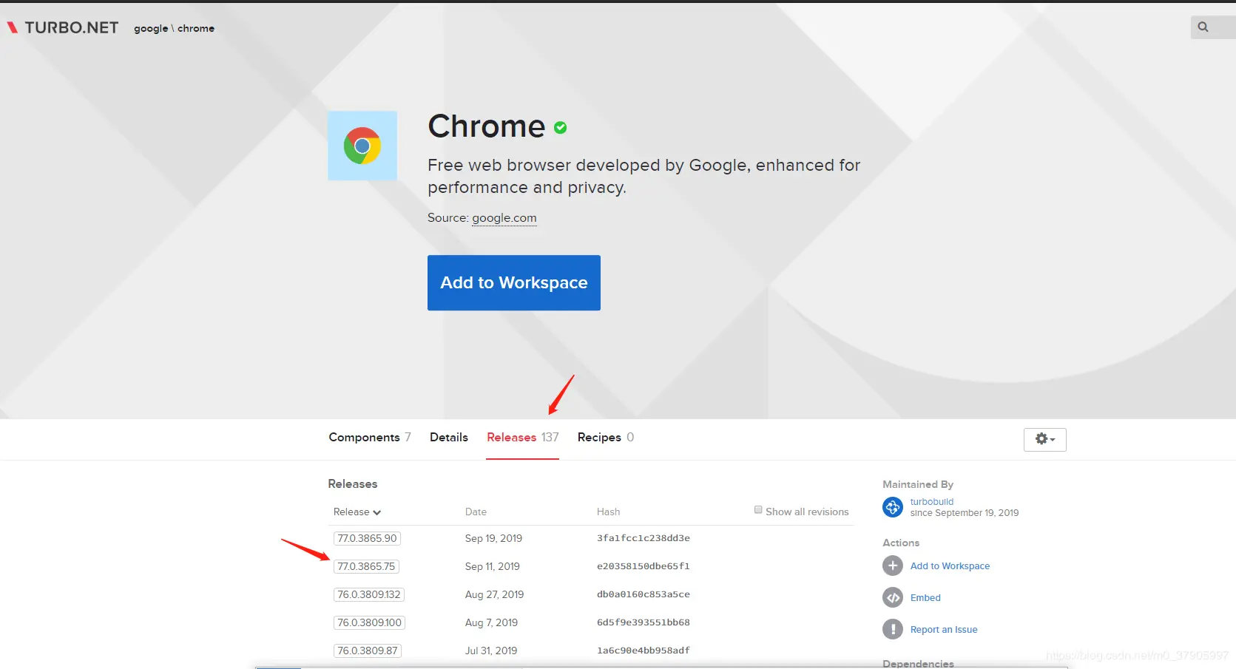
Task: Click hash 6d5f9e393551bb68
Action: coord(644,622)
